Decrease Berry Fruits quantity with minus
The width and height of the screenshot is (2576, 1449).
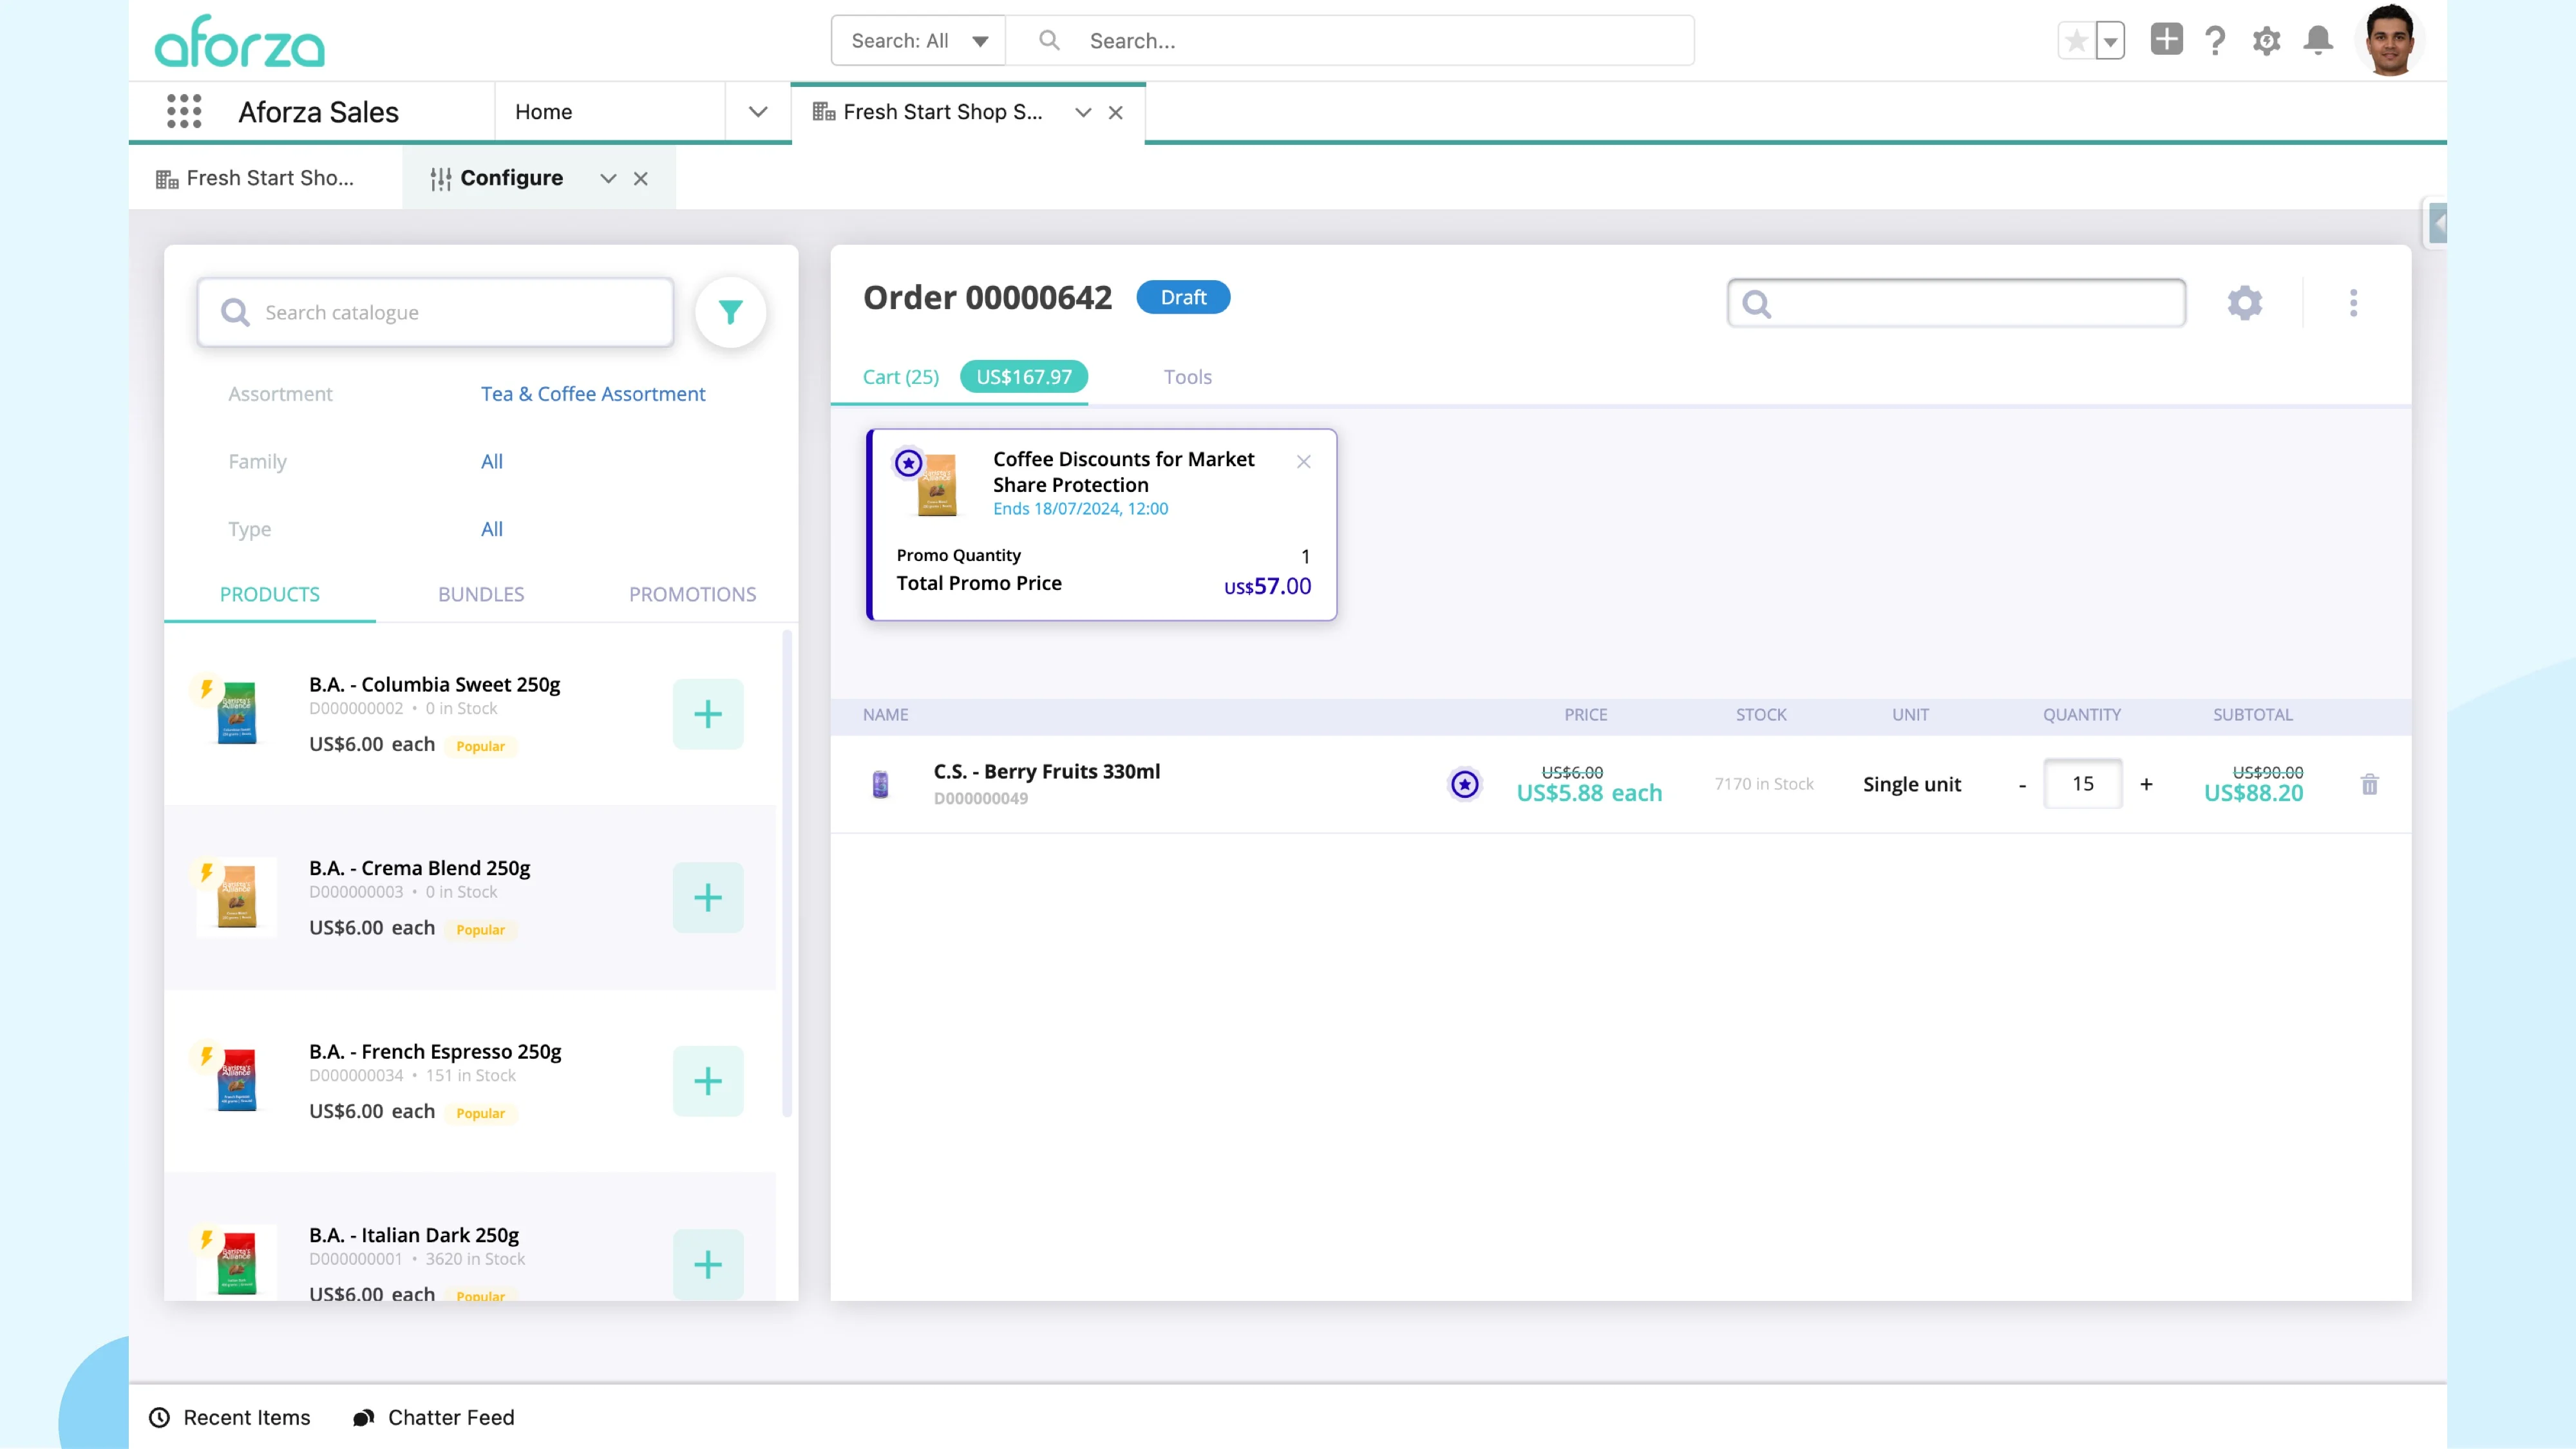click(x=2022, y=785)
